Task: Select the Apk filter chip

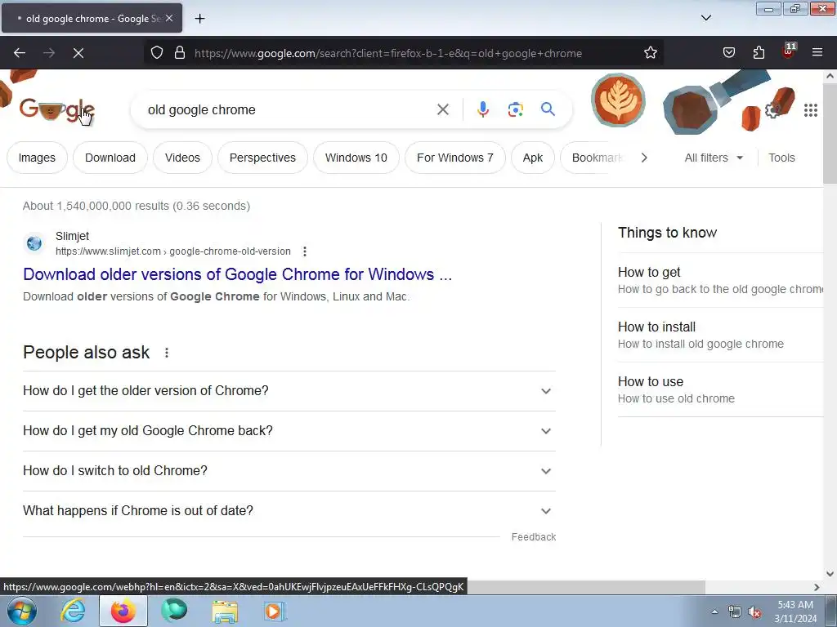Action: [x=532, y=158]
